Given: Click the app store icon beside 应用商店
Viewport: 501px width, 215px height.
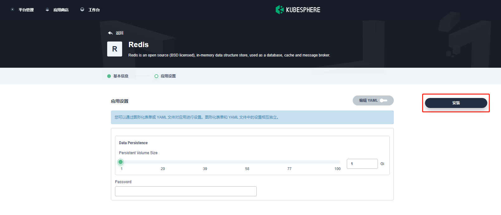Looking at the screenshot, I should tap(47, 10).
